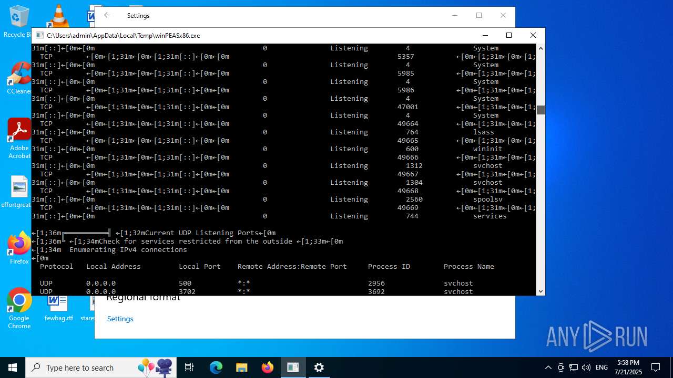Open Firefox from the taskbar
673x378 pixels.
click(x=267, y=367)
